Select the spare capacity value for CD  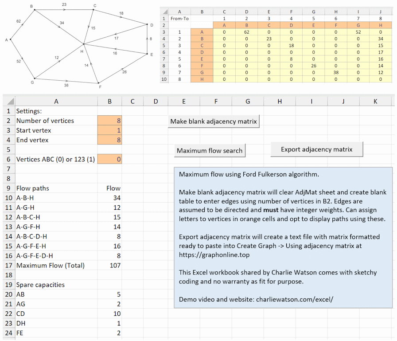(110, 314)
